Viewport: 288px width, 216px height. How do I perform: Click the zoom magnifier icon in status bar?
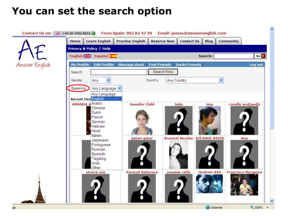click(x=252, y=207)
